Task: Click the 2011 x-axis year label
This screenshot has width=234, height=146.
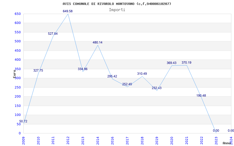Action: pos(53,140)
